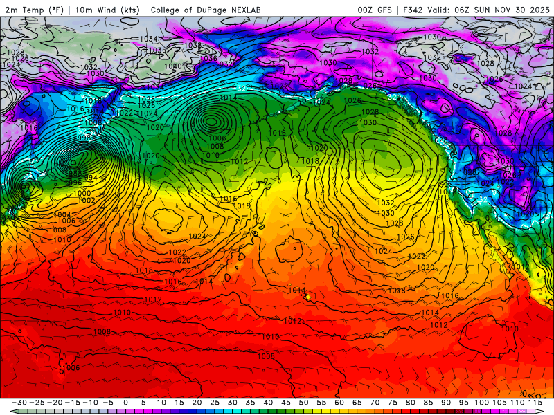Click 110 on the temperature scale
Viewport: 554px width, 415px height.
pyautogui.click(x=517, y=403)
